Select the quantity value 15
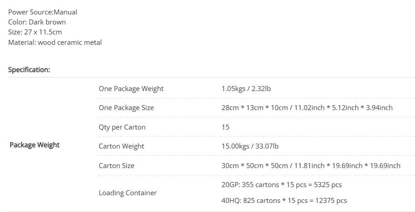Viewport: 415px width, 212px height. pyautogui.click(x=226, y=127)
